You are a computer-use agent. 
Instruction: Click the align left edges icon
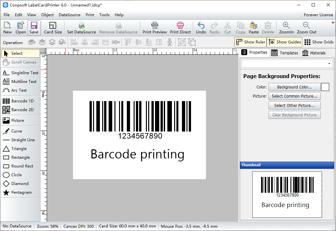pos(74,42)
